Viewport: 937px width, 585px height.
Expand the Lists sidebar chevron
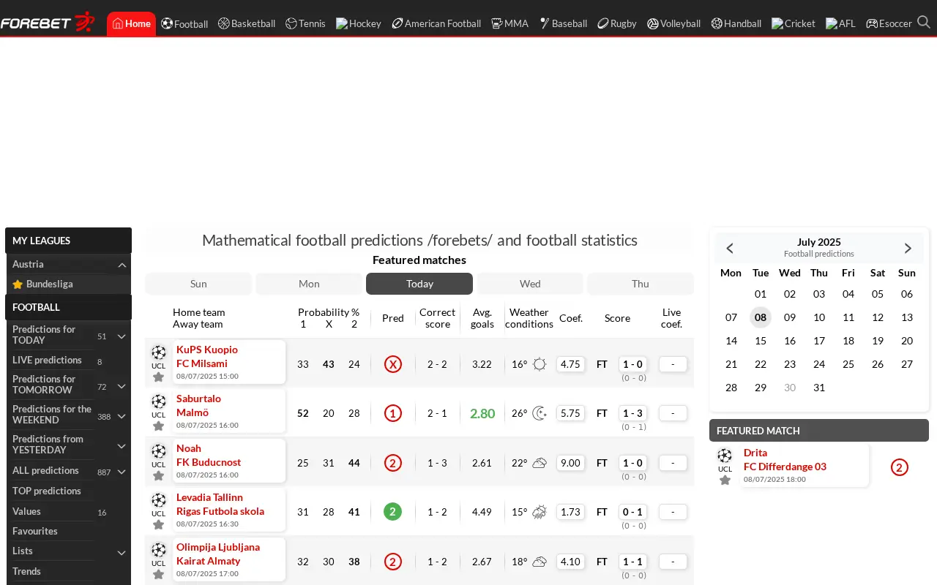point(122,553)
